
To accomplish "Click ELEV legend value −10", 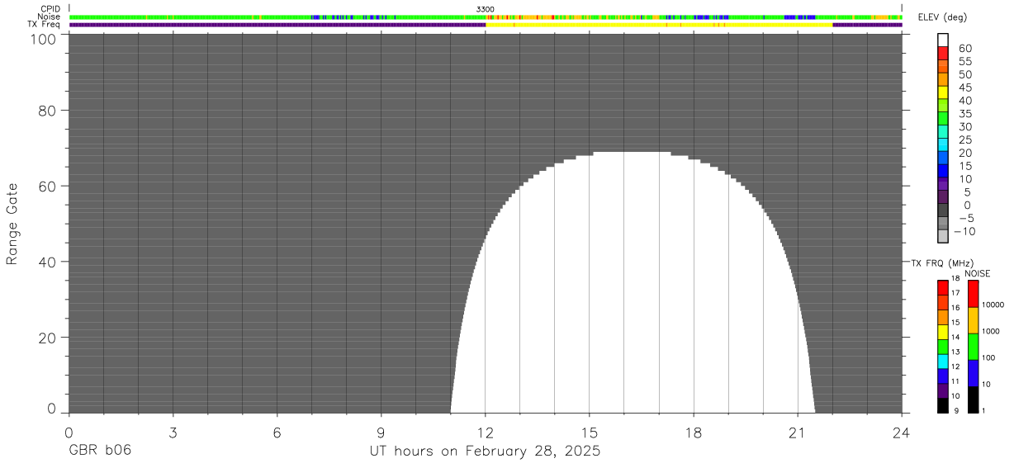I will click(964, 231).
